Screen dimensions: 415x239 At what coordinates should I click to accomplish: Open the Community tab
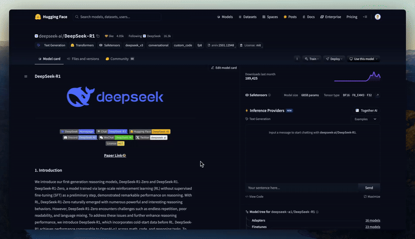point(120,59)
